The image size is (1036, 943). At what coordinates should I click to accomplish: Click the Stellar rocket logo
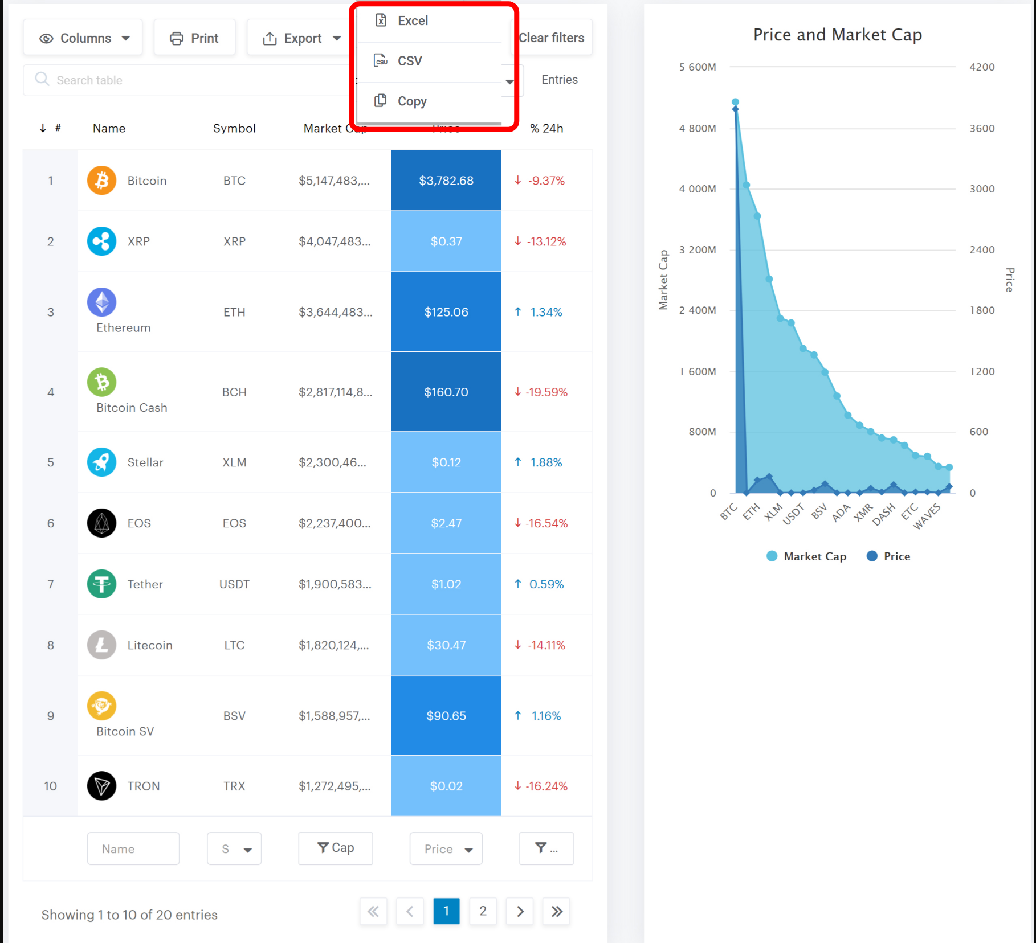[101, 462]
